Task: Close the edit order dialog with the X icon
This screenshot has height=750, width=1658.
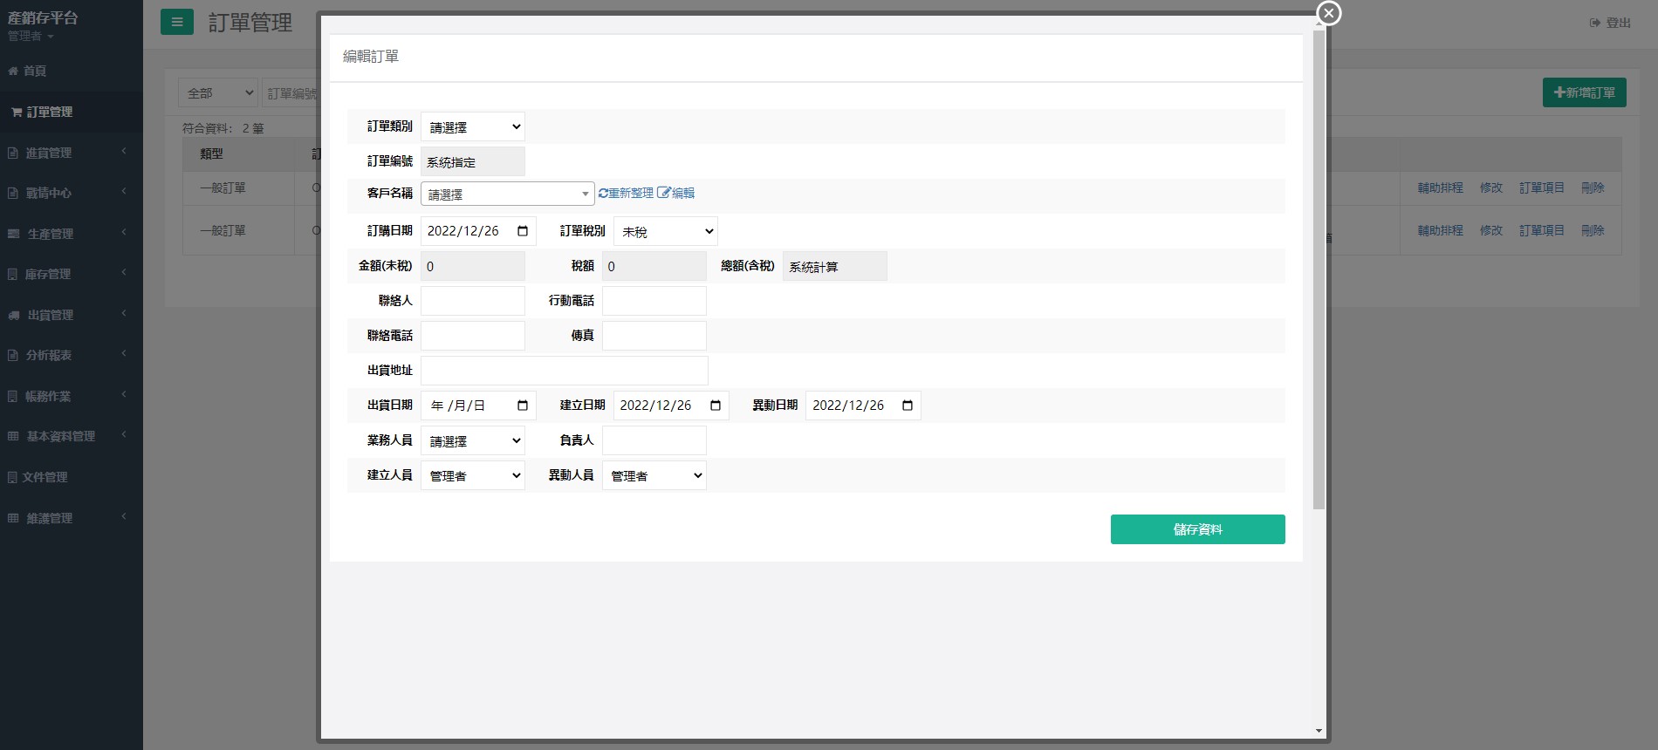Action: (1328, 13)
